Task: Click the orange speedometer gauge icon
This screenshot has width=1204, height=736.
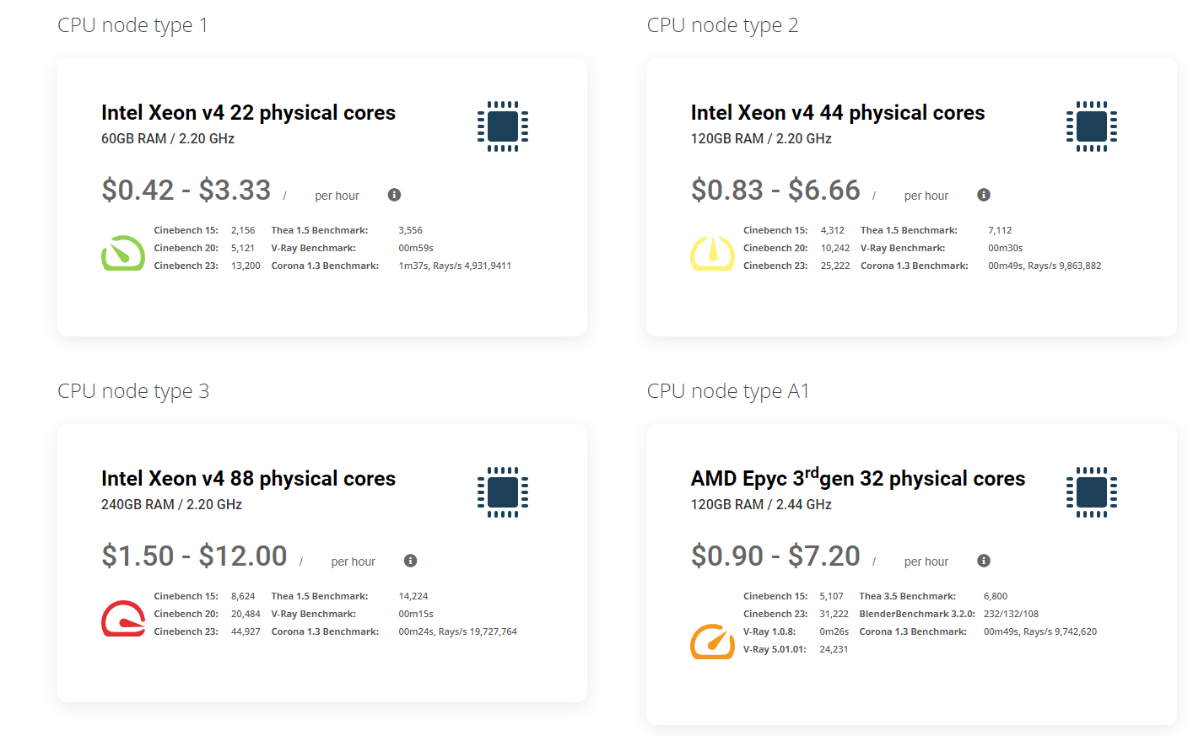Action: click(x=713, y=642)
